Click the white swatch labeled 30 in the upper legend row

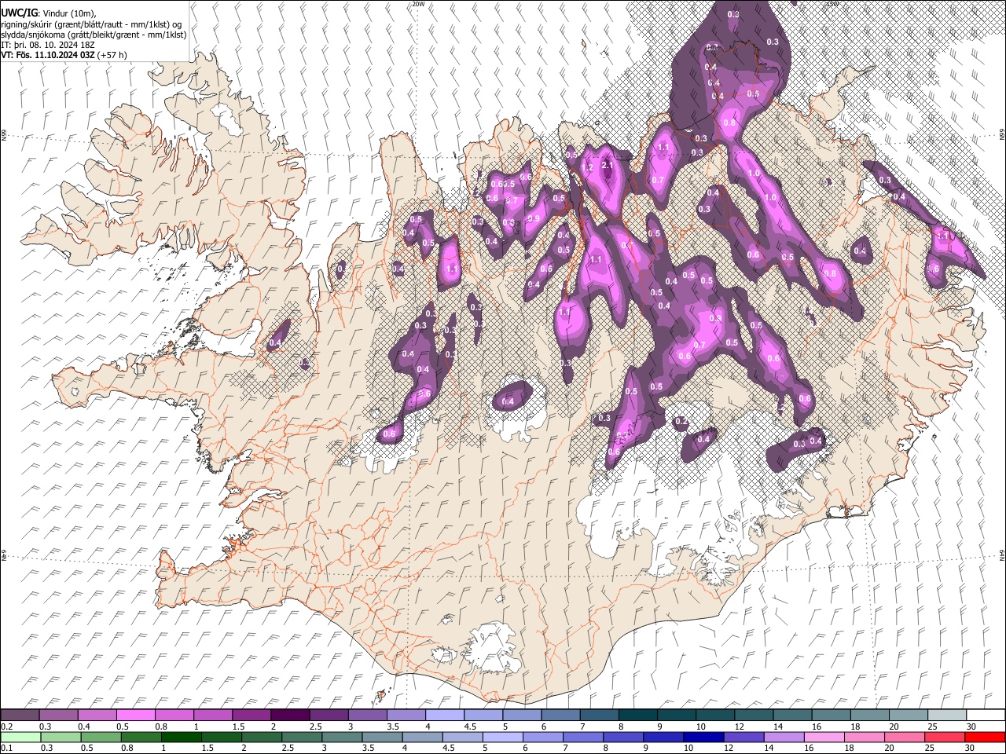pos(986,716)
